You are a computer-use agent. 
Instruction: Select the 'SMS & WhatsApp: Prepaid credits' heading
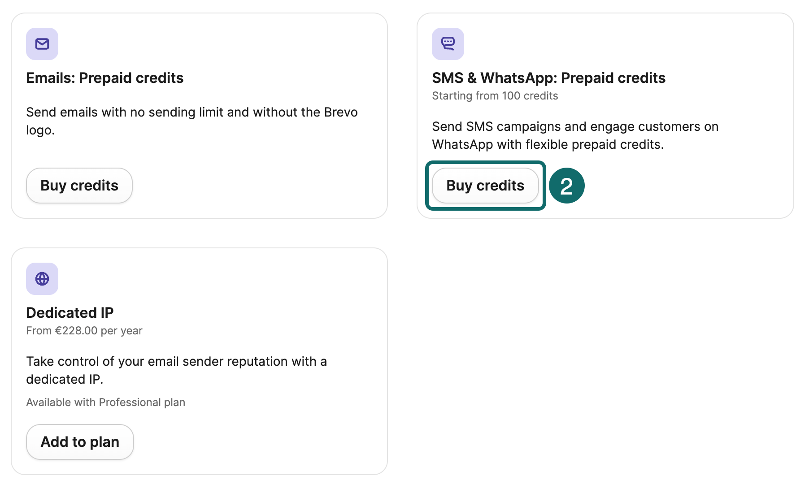pyautogui.click(x=548, y=78)
